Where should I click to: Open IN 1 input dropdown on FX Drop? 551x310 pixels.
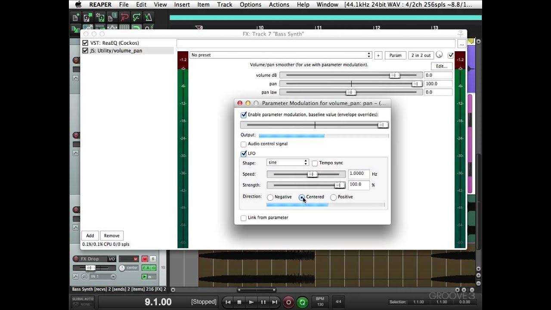click(102, 276)
